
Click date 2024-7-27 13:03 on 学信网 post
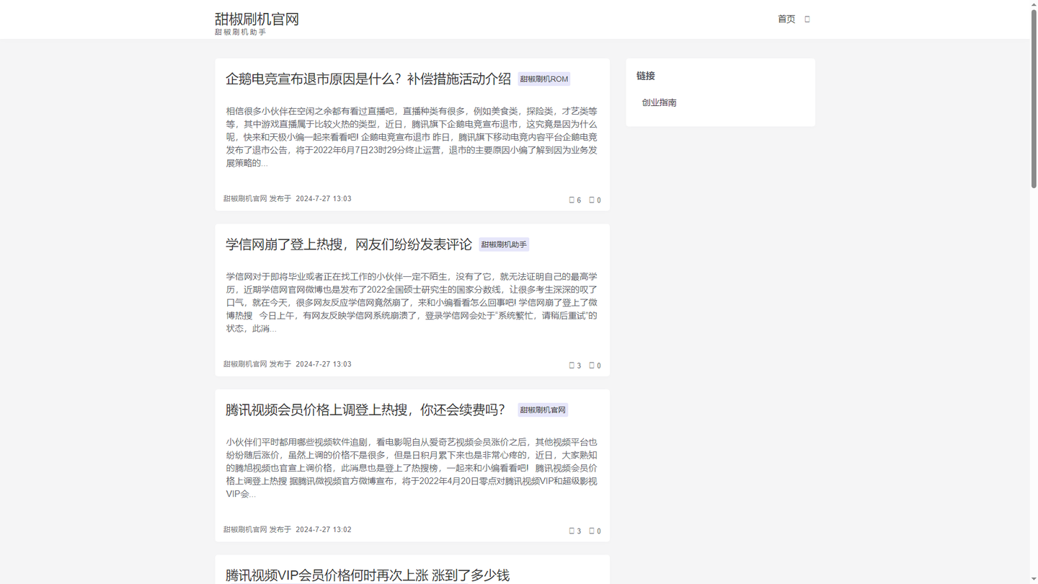(324, 364)
